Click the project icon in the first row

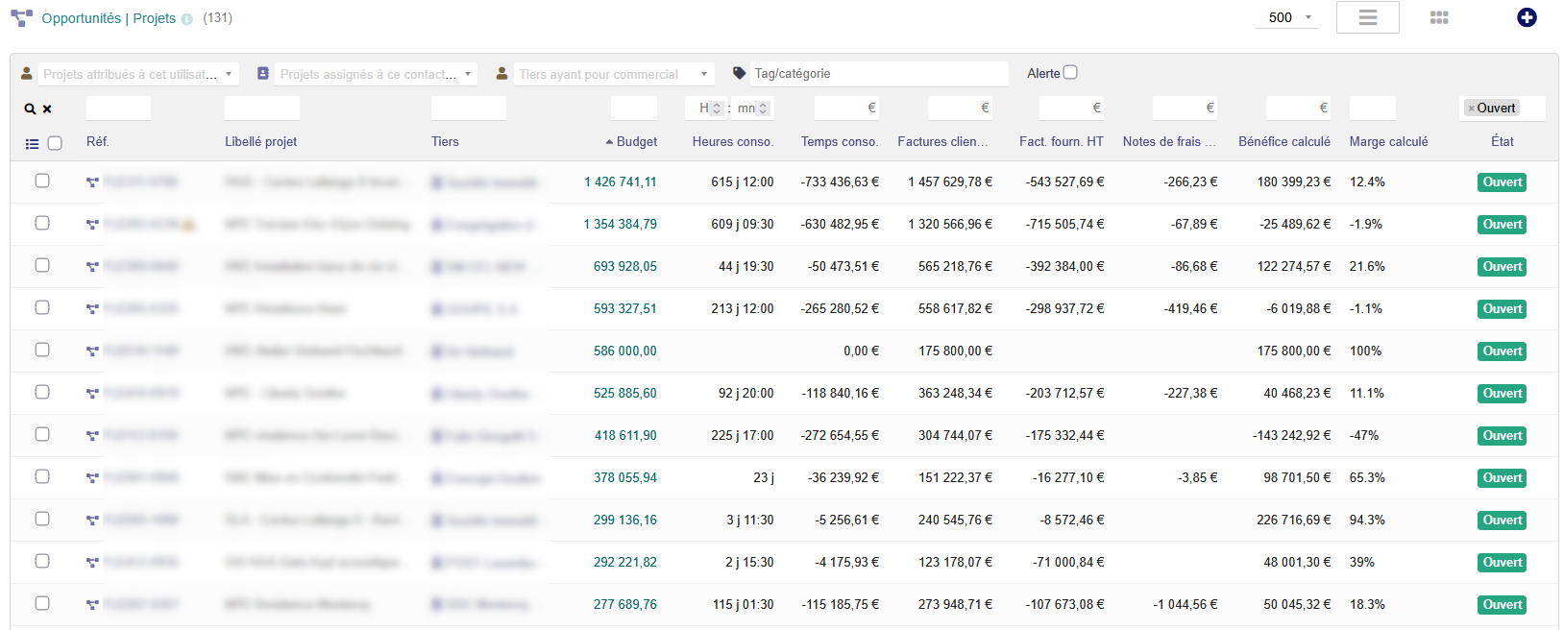pos(92,182)
